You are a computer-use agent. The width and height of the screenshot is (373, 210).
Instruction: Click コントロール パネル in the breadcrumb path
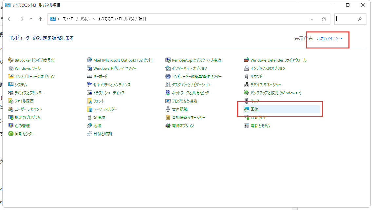point(76,19)
